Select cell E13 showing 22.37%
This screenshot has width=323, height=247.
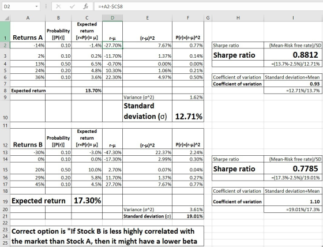tap(147, 152)
